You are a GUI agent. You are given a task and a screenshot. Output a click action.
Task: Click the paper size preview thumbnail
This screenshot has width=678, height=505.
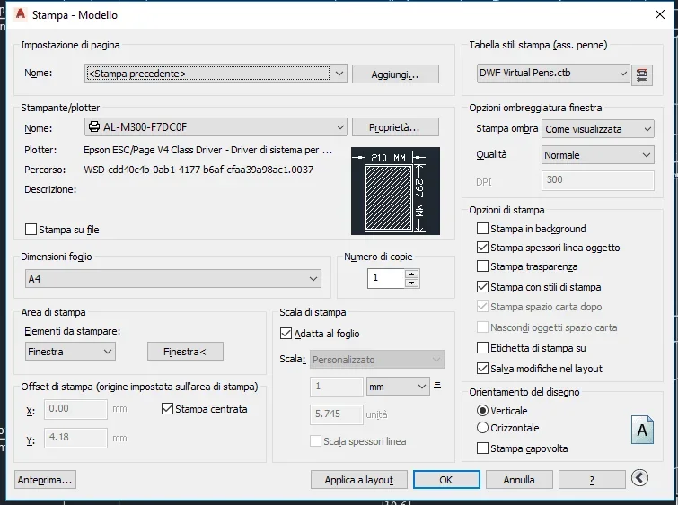point(395,190)
